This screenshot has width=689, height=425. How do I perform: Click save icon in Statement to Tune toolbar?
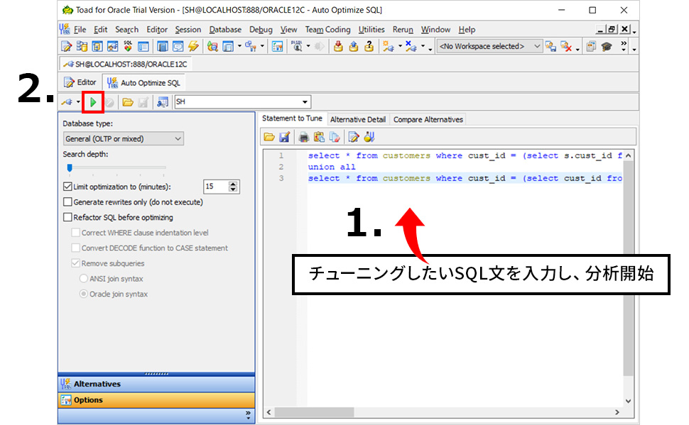click(x=284, y=137)
